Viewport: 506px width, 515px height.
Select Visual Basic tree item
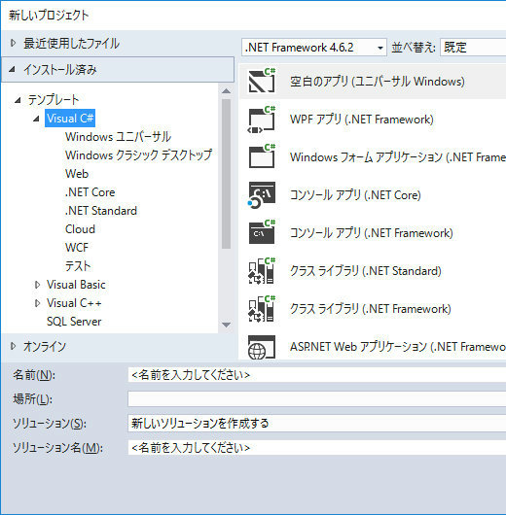(x=76, y=285)
